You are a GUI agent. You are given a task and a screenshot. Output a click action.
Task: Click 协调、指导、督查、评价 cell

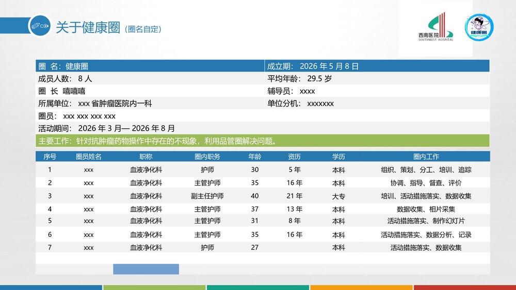point(426,183)
